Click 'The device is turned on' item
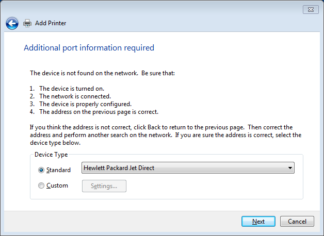 (x=72, y=89)
